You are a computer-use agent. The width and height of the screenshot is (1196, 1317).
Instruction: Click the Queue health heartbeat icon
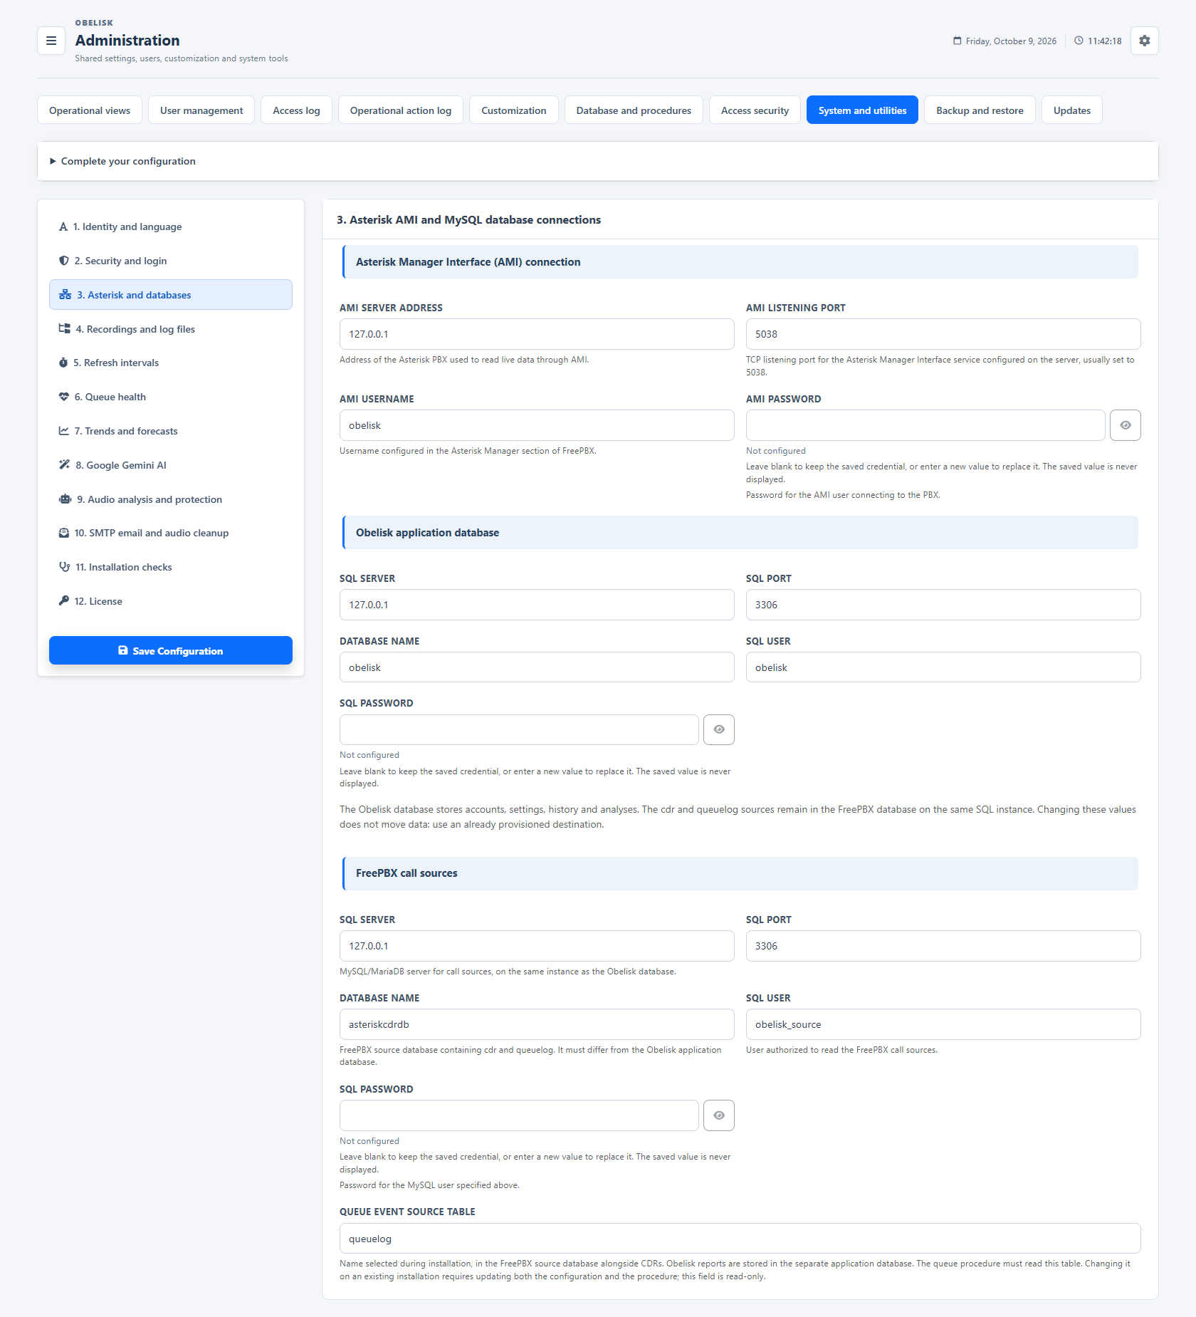(x=64, y=397)
